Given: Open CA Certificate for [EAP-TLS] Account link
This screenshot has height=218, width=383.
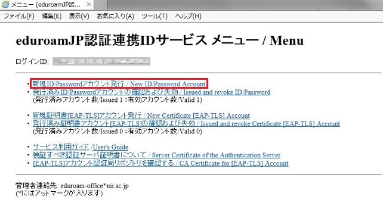Looking at the screenshot, I should point(160,163).
